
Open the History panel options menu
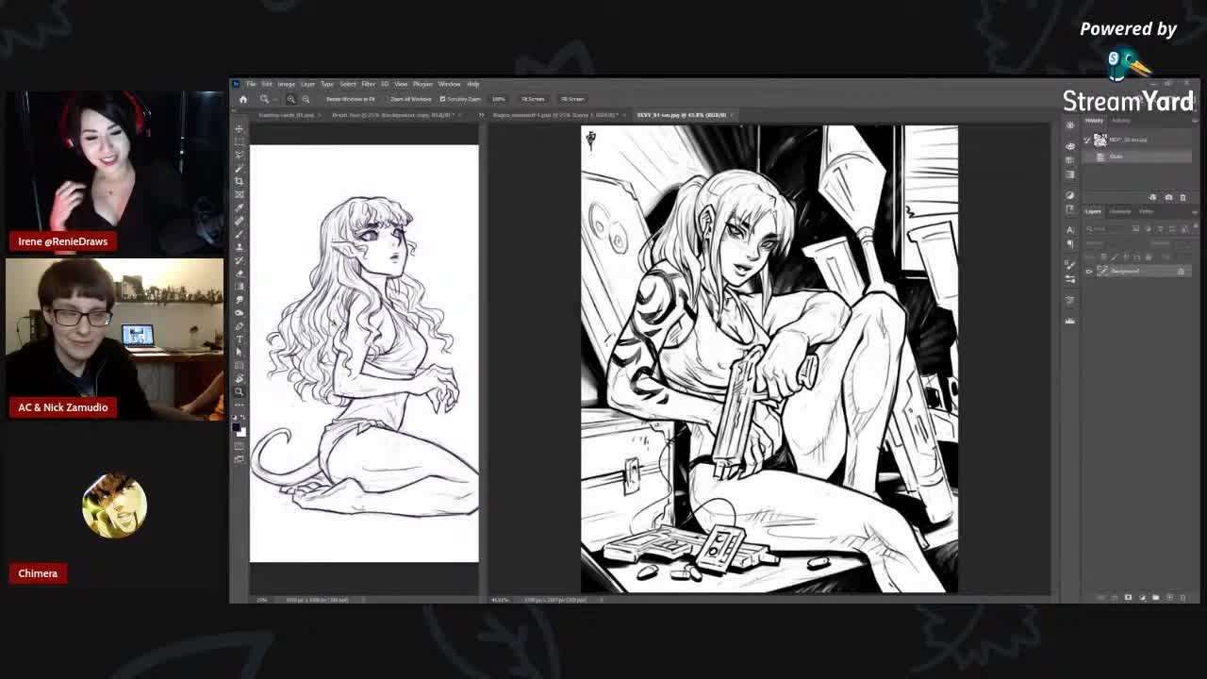point(1196,121)
